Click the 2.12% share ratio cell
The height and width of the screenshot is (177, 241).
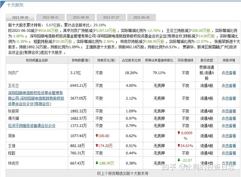[131, 98]
